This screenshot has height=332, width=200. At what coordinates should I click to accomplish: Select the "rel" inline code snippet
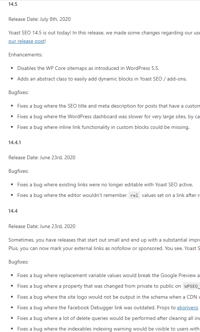tap(134, 195)
